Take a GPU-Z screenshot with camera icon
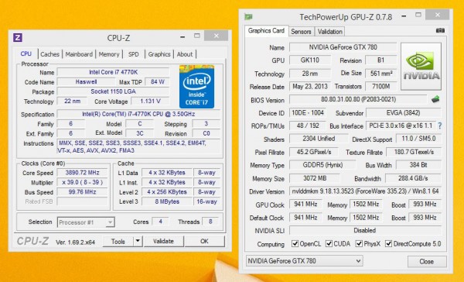 point(440,30)
